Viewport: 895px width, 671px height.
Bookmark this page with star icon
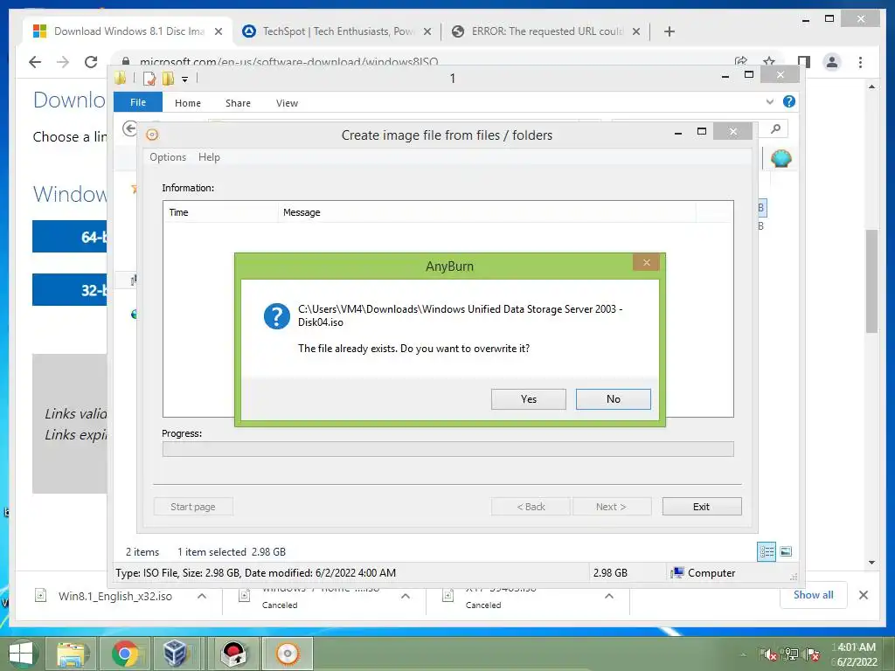[769, 61]
